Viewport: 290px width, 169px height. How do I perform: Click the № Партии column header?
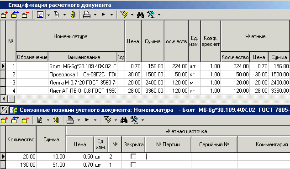point(168,144)
